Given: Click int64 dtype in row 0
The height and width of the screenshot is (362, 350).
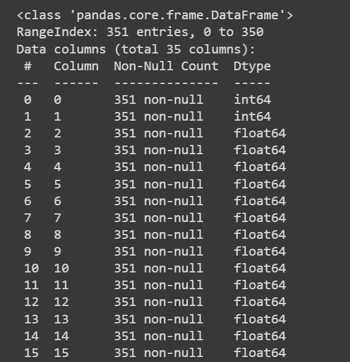Looking at the screenshot, I should click(x=252, y=100).
